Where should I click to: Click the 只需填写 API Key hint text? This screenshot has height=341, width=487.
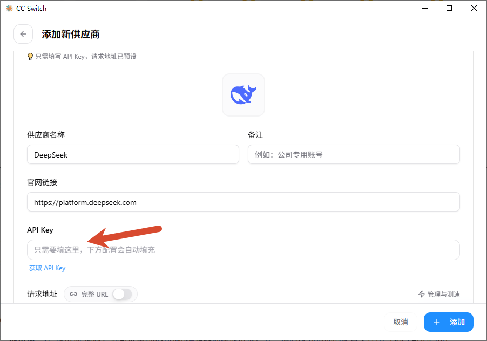tap(86, 57)
